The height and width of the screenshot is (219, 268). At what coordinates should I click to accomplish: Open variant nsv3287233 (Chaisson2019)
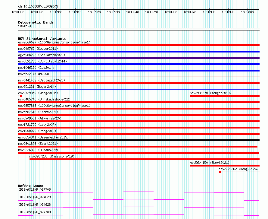click(x=52, y=156)
